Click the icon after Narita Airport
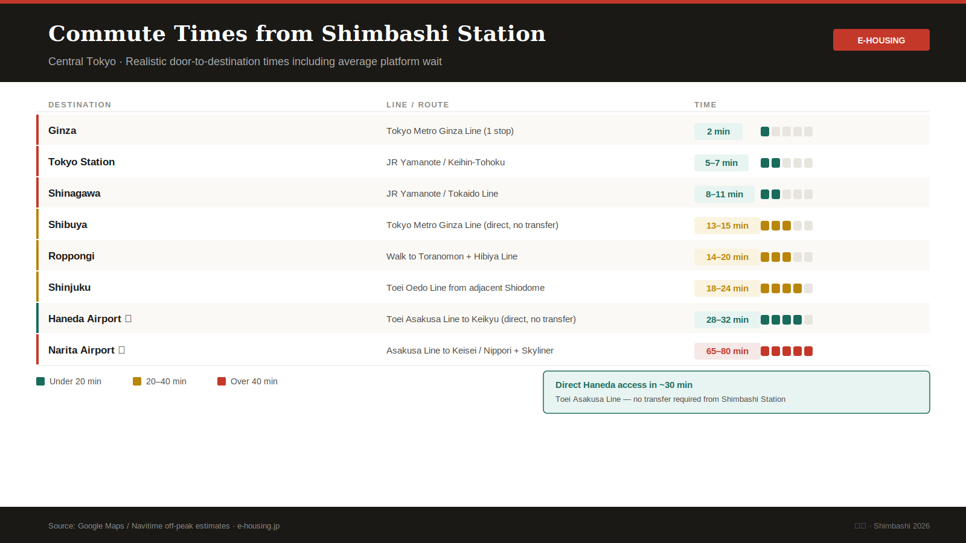Screen dimensions: 966x543 pyautogui.click(x=122, y=350)
